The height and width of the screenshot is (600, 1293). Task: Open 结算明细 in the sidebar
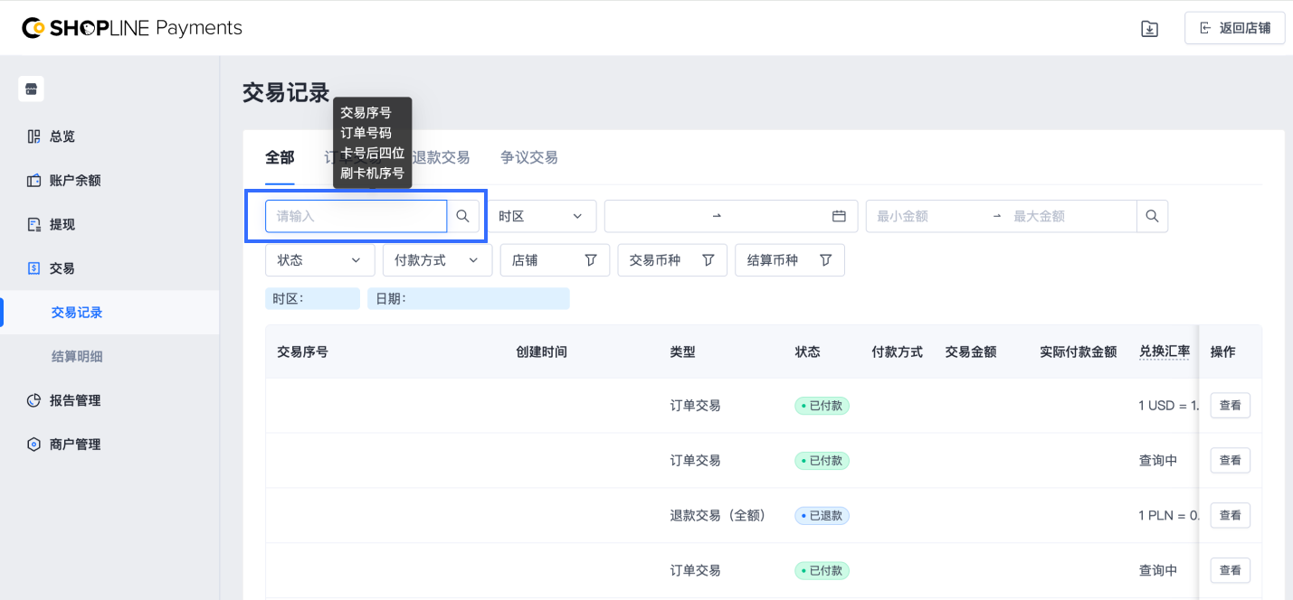click(x=77, y=356)
